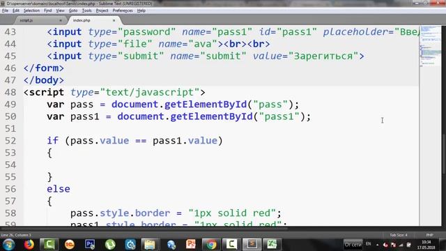This screenshot has width=446, height=251.
Task: Change the PHP syntax in status bar
Action: [x=430, y=235]
